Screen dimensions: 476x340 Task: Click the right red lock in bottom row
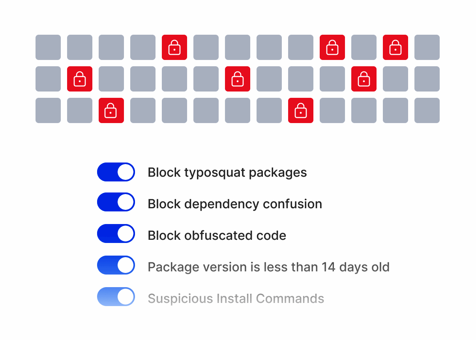click(301, 110)
